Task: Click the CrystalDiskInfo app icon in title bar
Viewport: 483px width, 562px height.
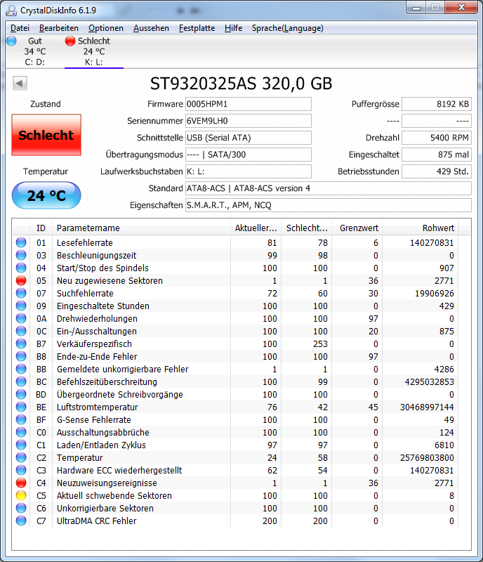Action: (x=11, y=10)
